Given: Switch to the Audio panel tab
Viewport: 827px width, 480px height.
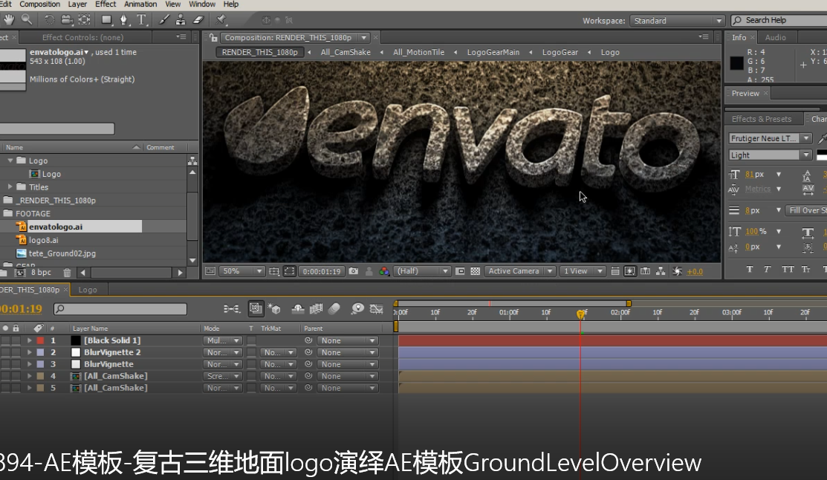Looking at the screenshot, I should coord(775,37).
